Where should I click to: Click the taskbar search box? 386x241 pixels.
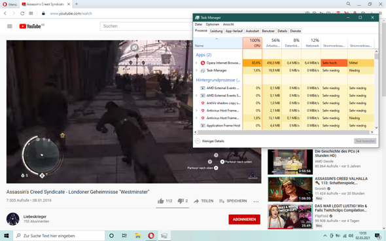pos(59,236)
